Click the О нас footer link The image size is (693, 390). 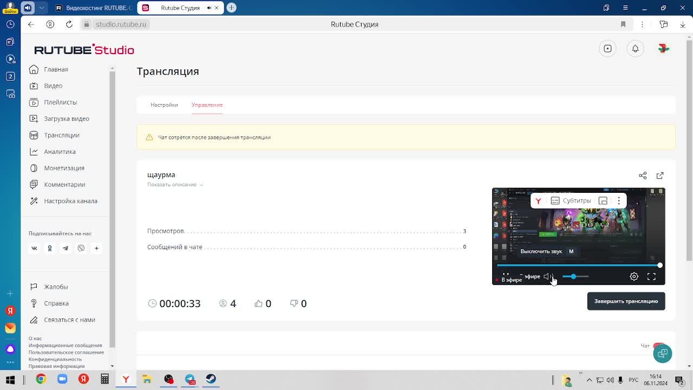pyautogui.click(x=35, y=339)
